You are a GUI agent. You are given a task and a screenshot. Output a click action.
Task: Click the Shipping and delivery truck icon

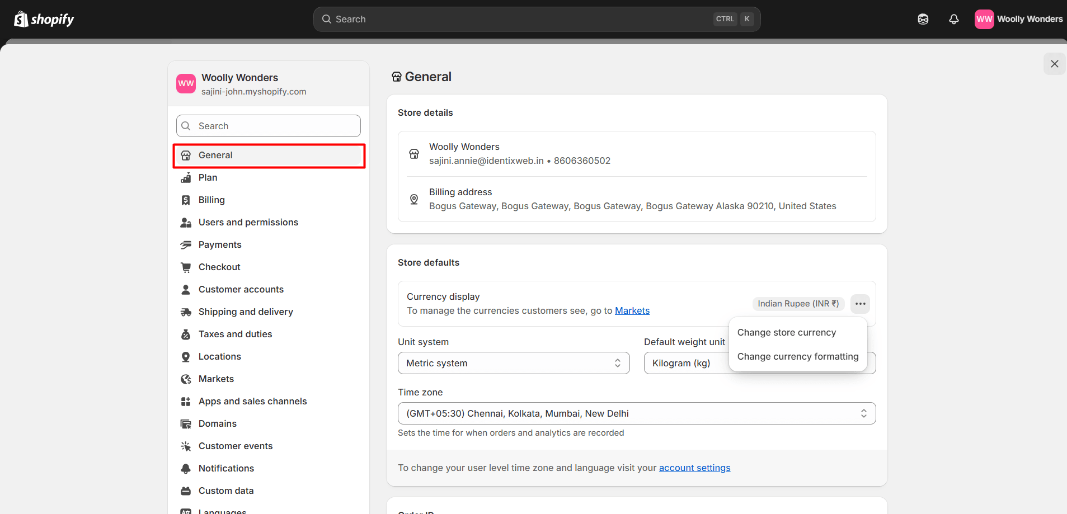coord(186,312)
